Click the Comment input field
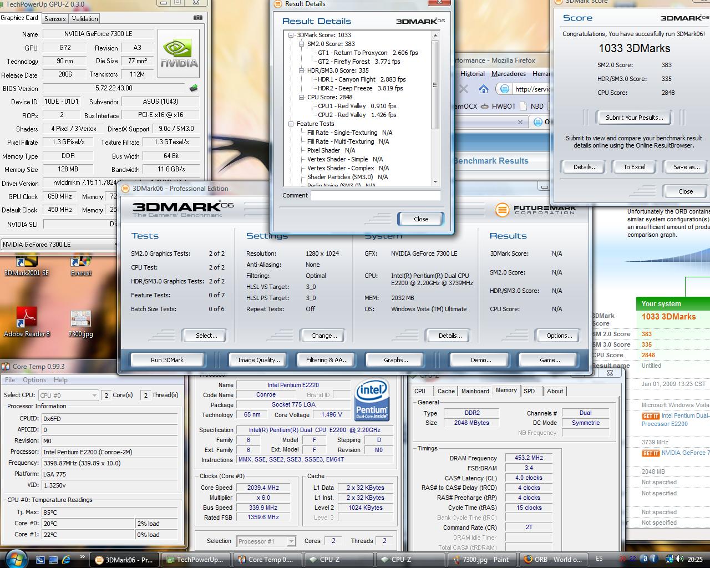 coord(376,195)
